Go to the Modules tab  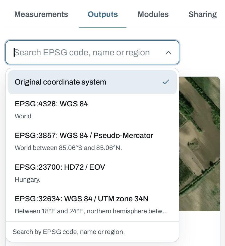[x=153, y=14]
